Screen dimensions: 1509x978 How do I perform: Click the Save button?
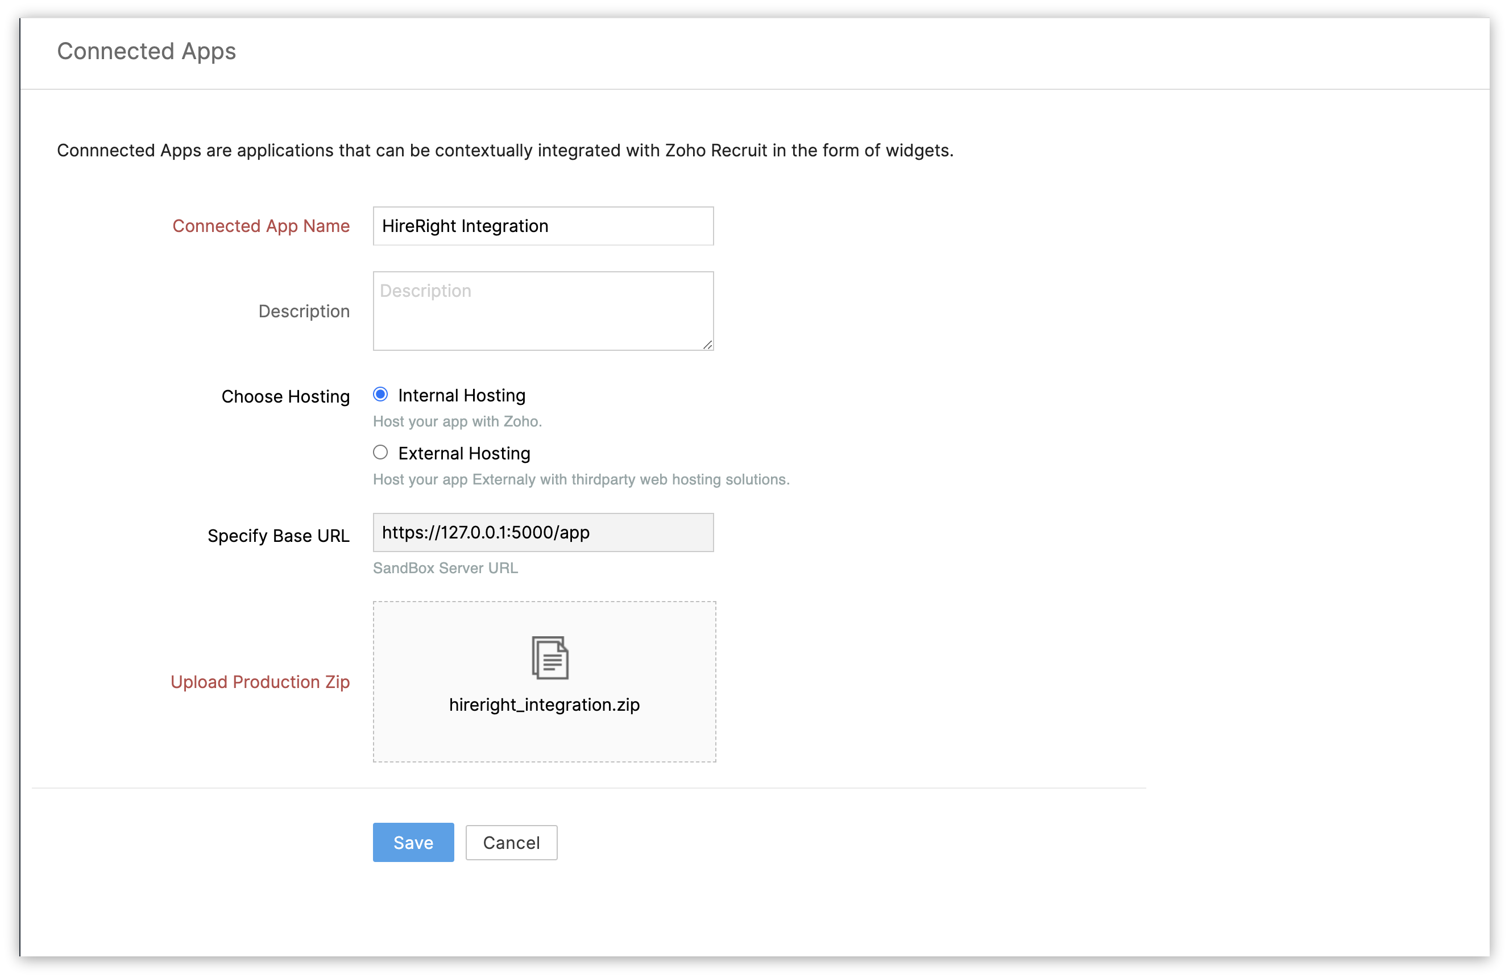tap(413, 842)
